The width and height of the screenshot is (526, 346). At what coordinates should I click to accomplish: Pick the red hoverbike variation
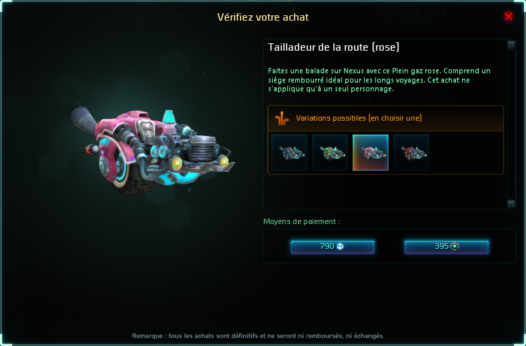tap(411, 153)
